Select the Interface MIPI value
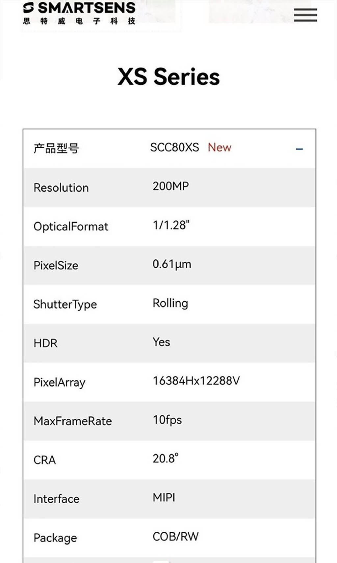 (x=164, y=497)
